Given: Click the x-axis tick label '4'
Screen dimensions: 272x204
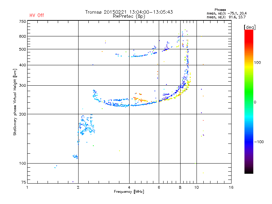Looking at the screenshot, I should [129, 187].
